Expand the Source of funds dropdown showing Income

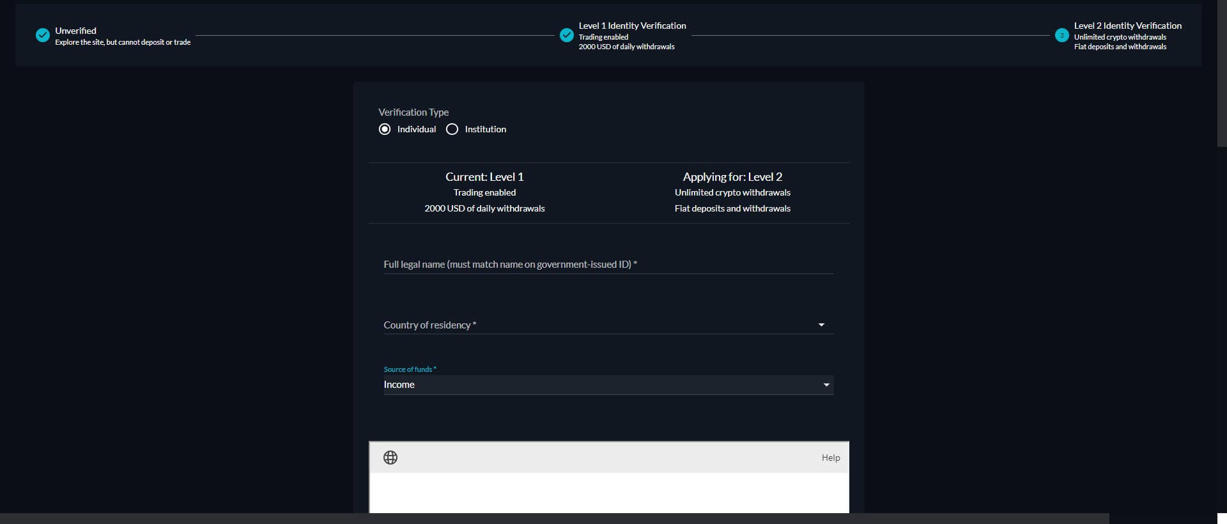click(x=608, y=385)
